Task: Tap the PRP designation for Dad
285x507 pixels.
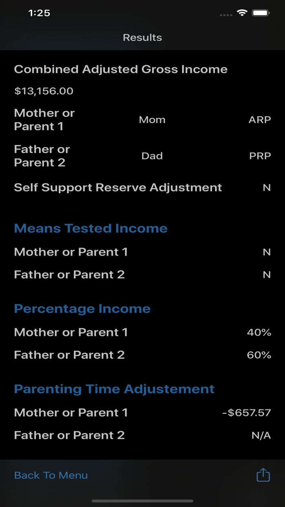Action: 260,156
